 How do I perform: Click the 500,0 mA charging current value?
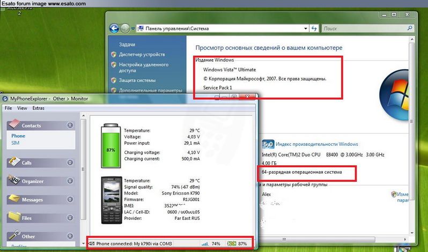pyautogui.click(x=190, y=159)
